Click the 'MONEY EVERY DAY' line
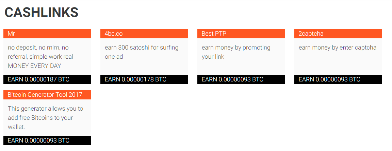The width and height of the screenshot is (392, 151). pos(34,66)
